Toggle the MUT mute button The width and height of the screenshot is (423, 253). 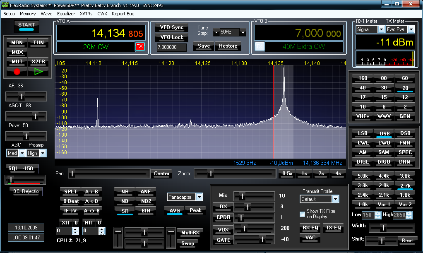[17, 62]
